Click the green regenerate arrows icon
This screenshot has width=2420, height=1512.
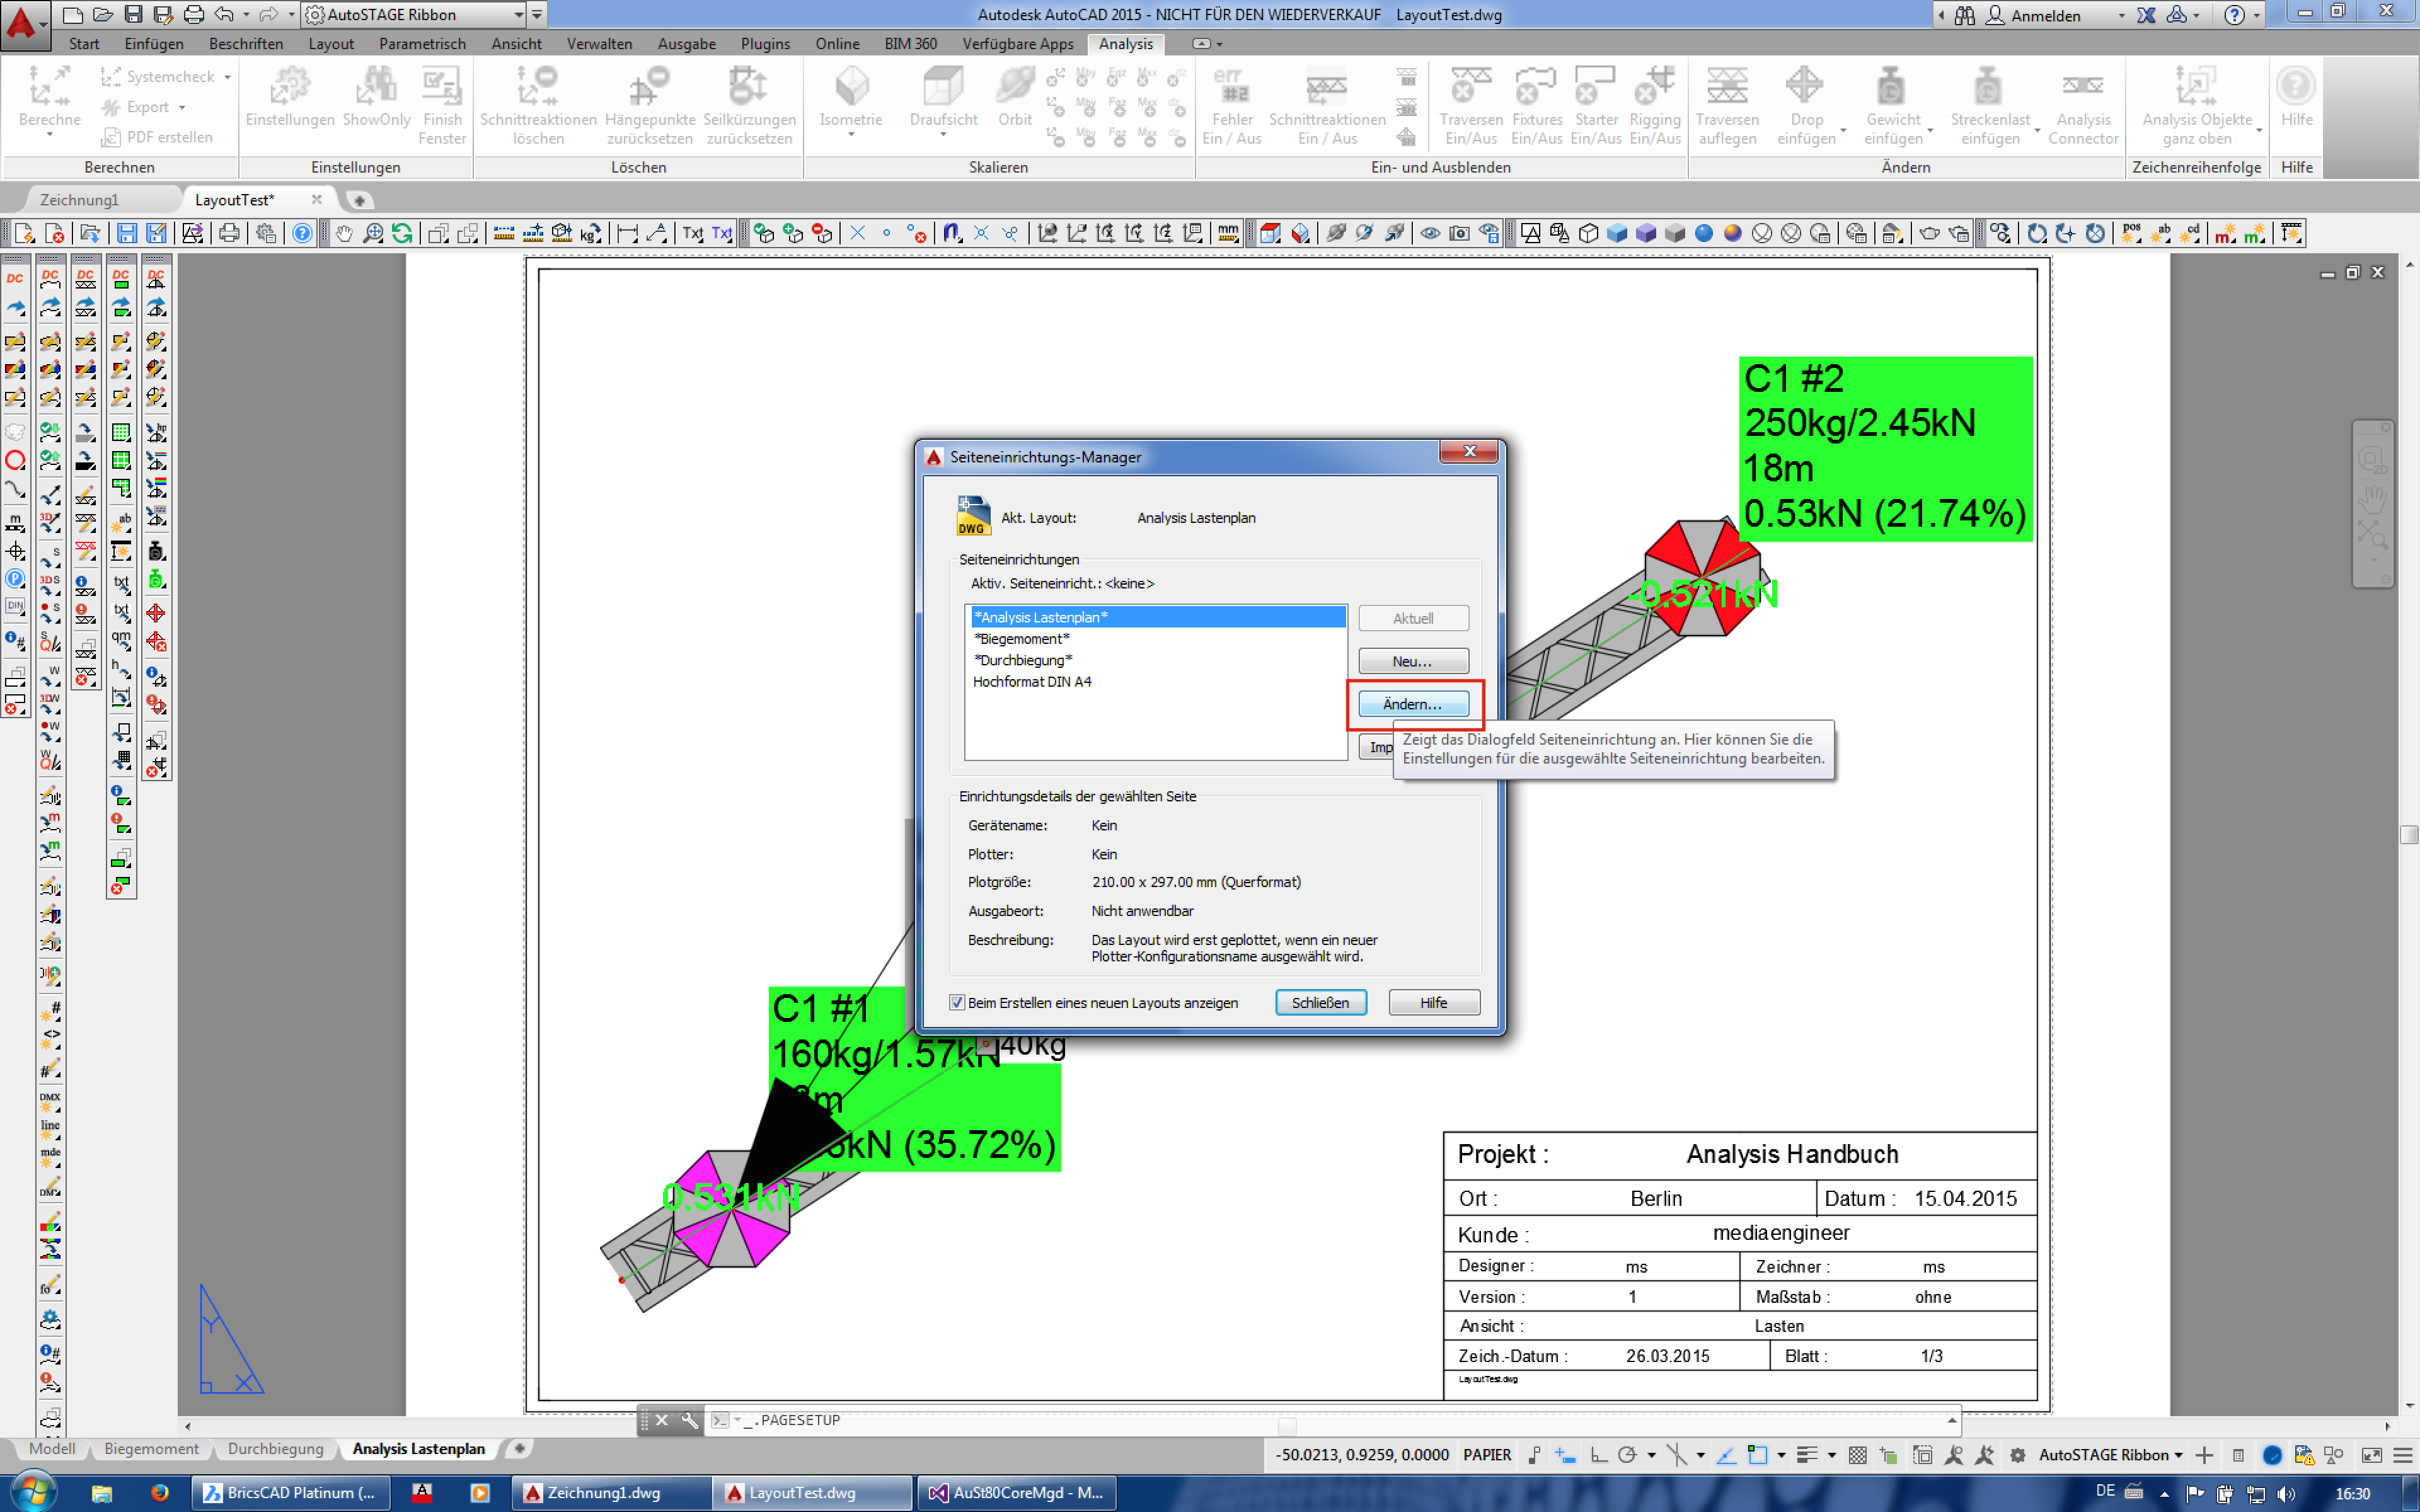click(x=402, y=233)
